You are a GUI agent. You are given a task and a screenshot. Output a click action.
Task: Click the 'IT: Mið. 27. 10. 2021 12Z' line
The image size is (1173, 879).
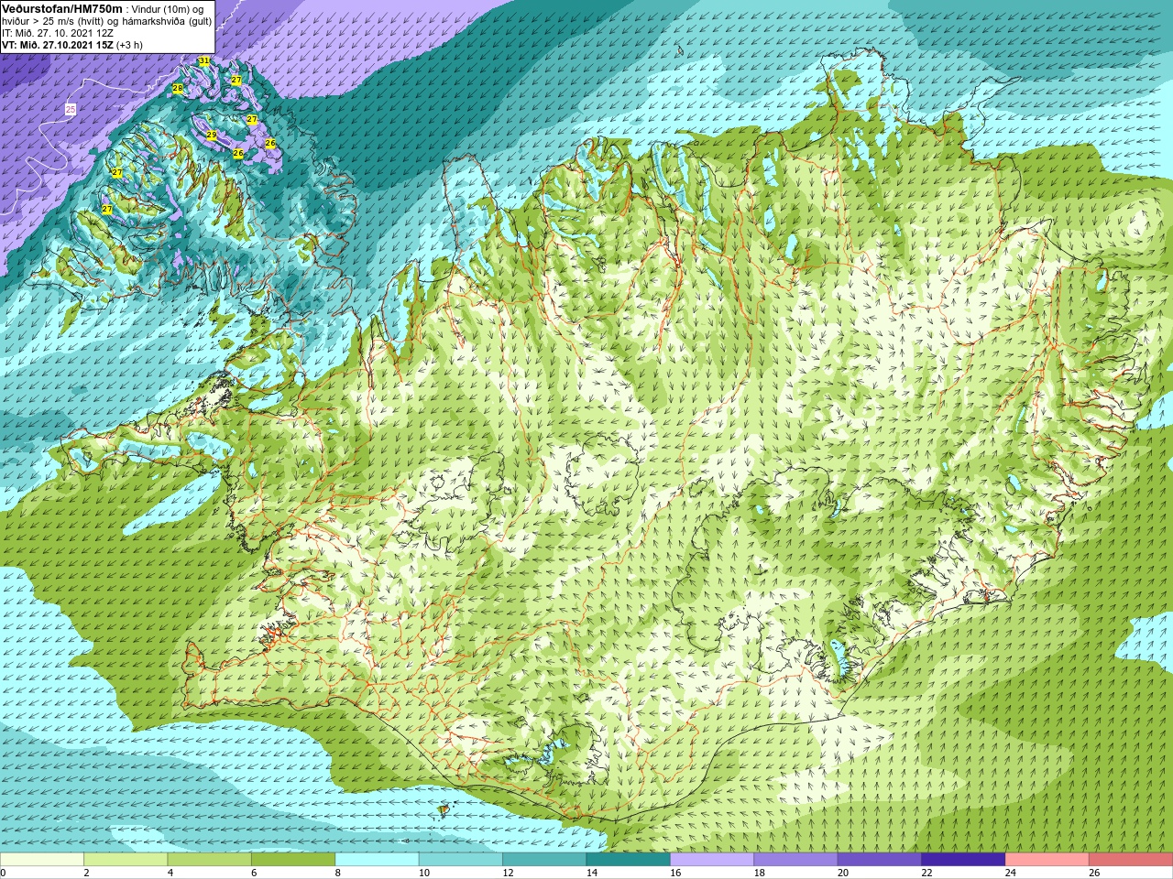[58, 33]
